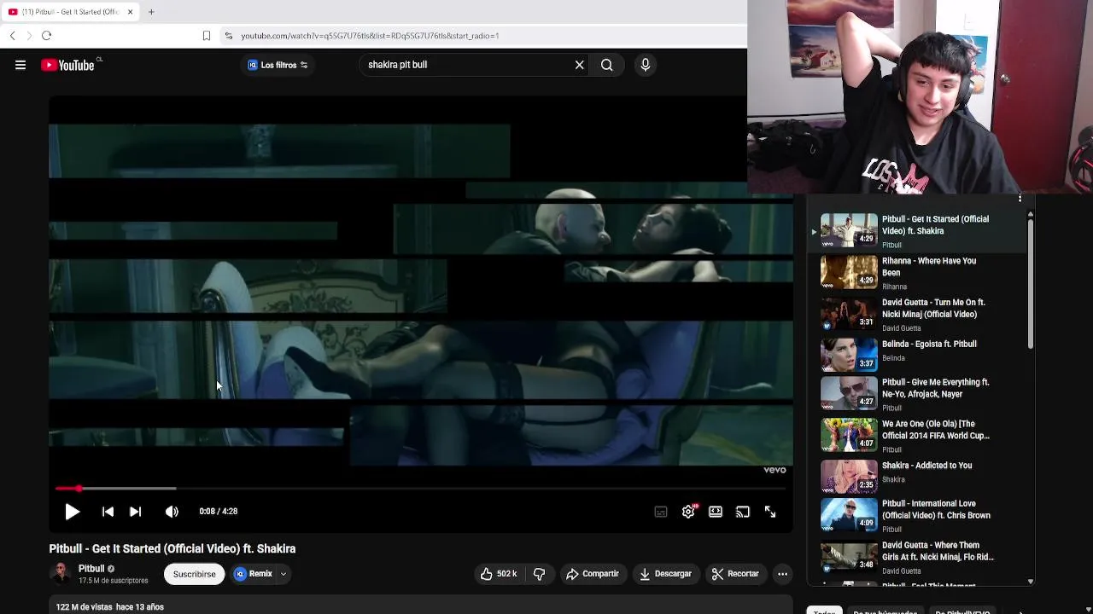Open Los filtros button
This screenshot has height=614, width=1093.
278,65
